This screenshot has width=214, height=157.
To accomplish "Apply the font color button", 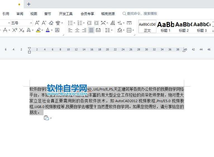I will (x=48, y=30).
